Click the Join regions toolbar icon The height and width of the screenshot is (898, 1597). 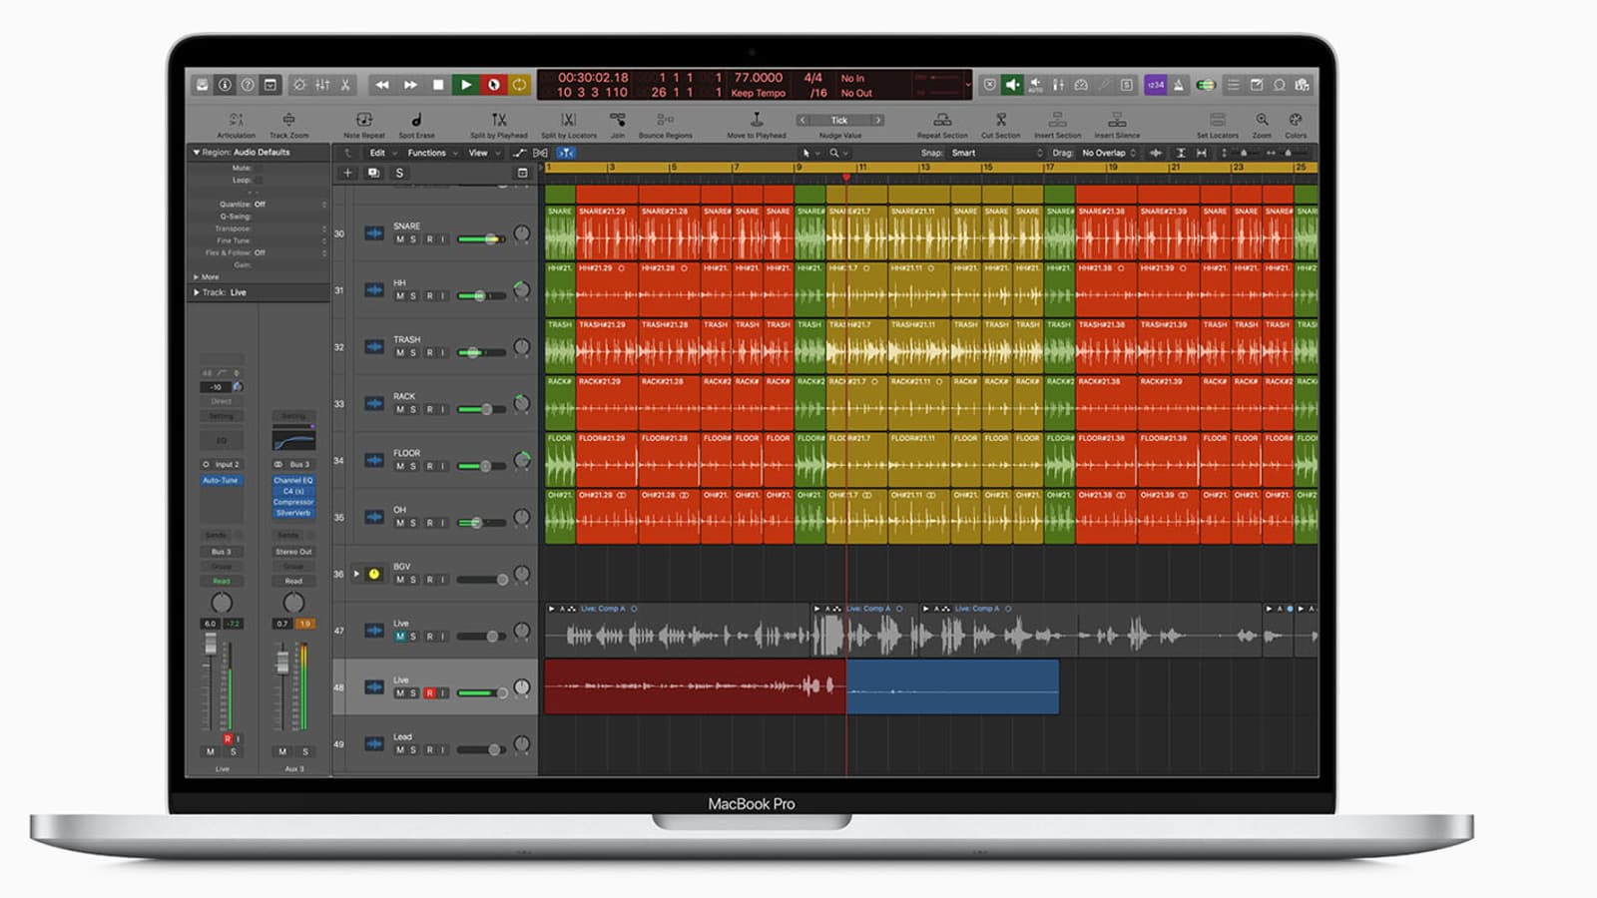click(618, 120)
